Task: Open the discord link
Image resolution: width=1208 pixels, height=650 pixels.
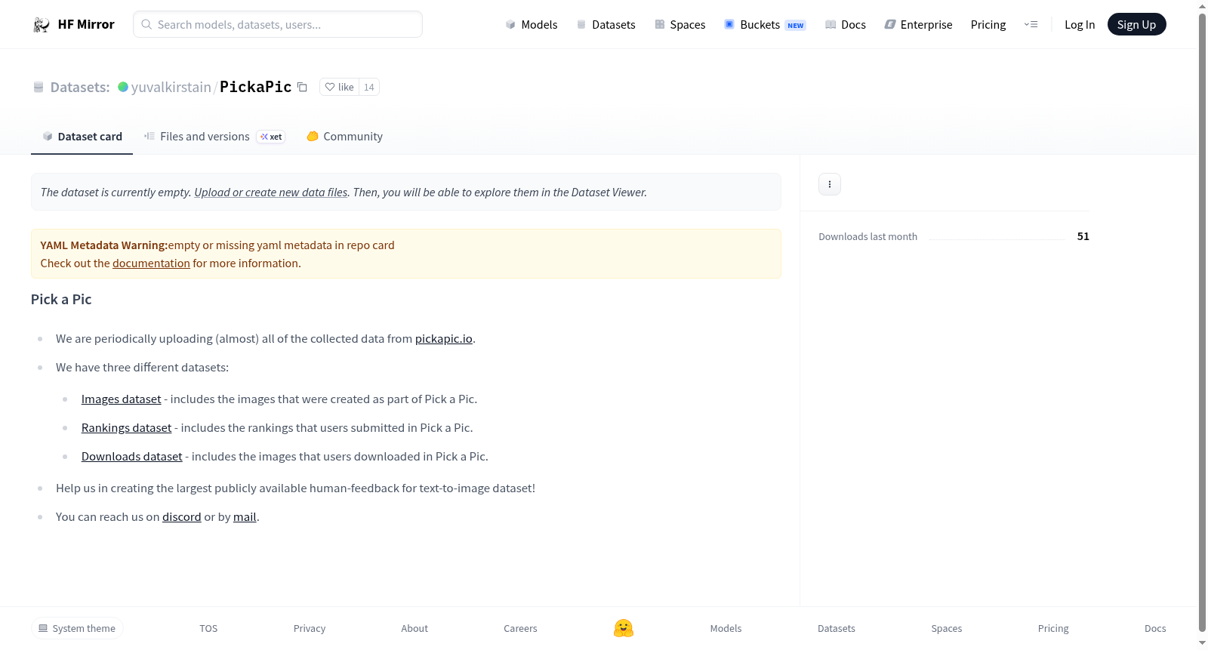Action: point(182,517)
